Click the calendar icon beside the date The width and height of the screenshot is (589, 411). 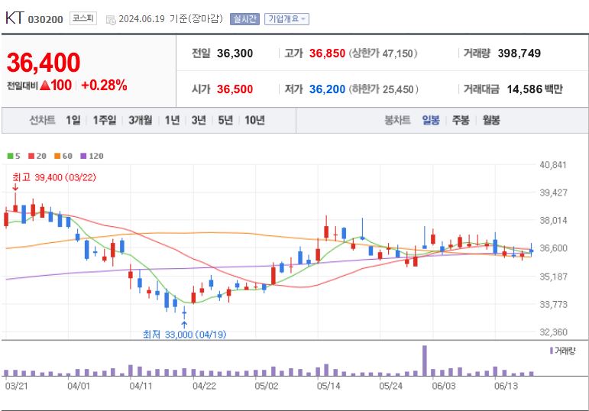pos(111,20)
